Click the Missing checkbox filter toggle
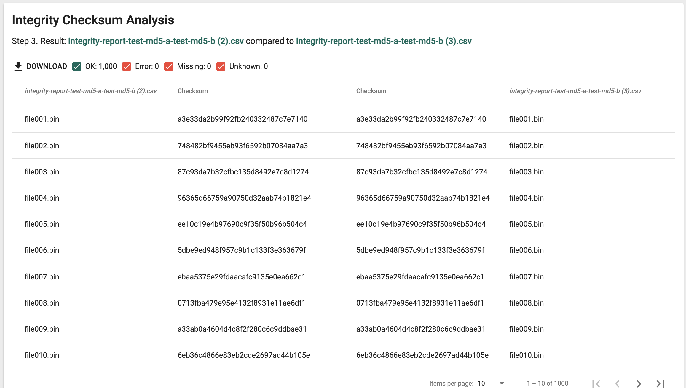 [168, 66]
